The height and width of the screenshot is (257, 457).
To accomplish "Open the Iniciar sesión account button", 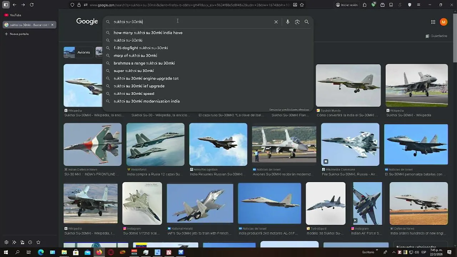I will (347, 5).
